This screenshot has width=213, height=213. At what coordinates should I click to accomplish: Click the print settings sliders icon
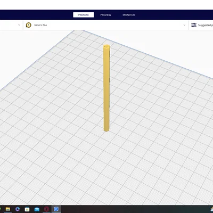pyautogui.click(x=194, y=25)
